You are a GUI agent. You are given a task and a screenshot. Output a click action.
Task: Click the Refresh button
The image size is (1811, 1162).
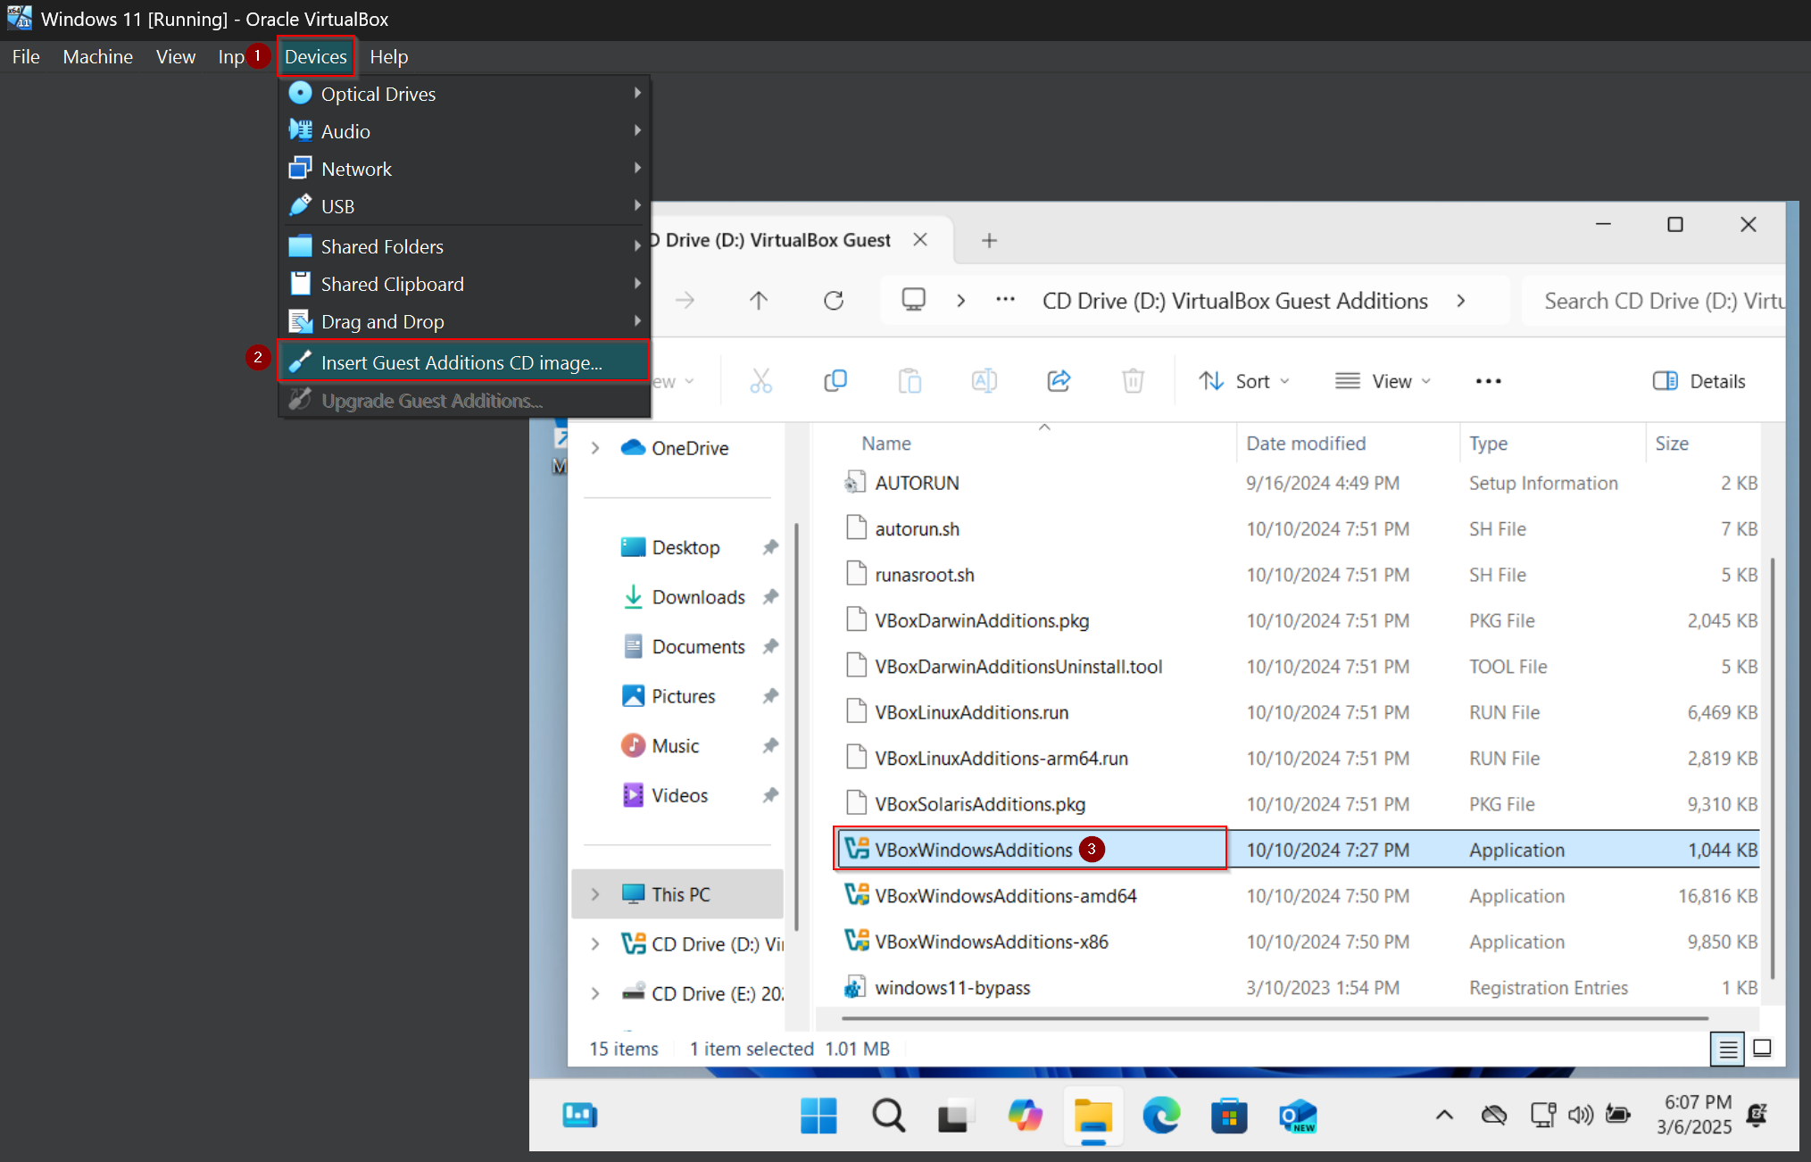coord(834,301)
